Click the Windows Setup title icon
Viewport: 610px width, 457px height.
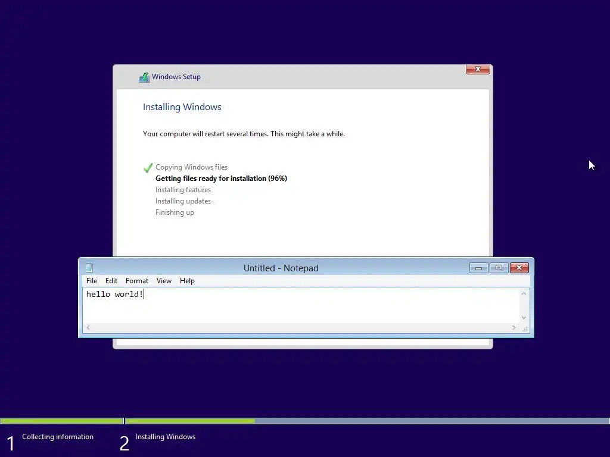(x=144, y=77)
